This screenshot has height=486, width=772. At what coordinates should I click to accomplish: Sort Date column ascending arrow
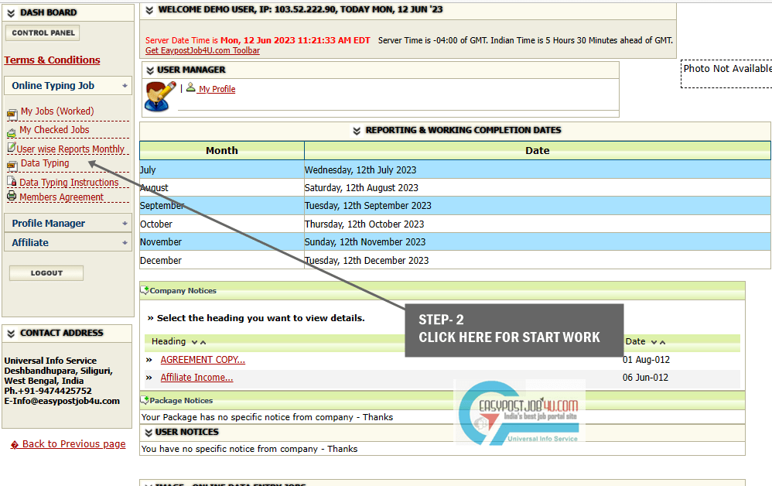(x=662, y=342)
